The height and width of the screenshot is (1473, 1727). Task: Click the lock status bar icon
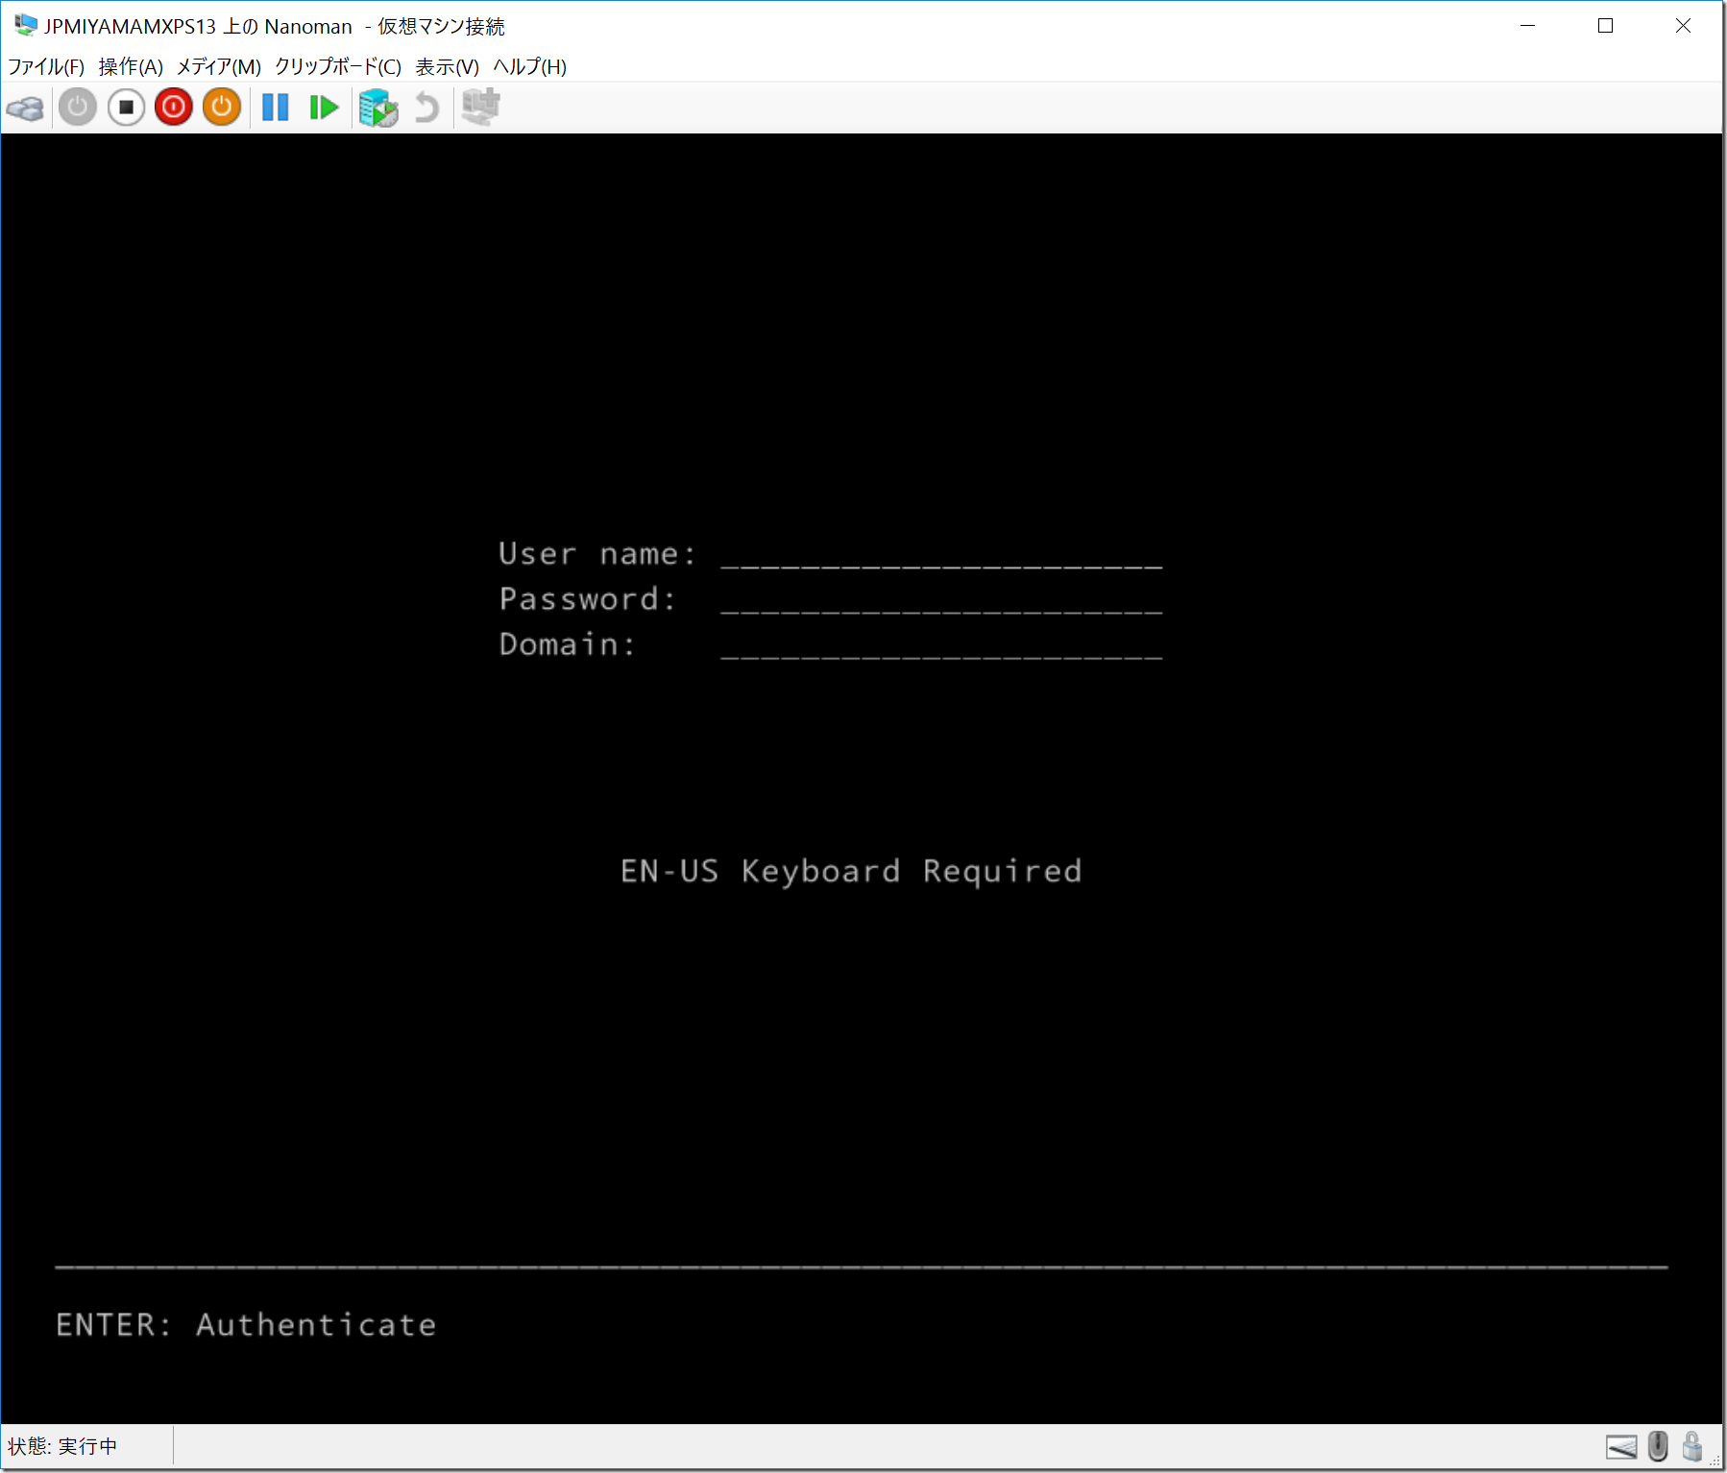pyautogui.click(x=1692, y=1445)
